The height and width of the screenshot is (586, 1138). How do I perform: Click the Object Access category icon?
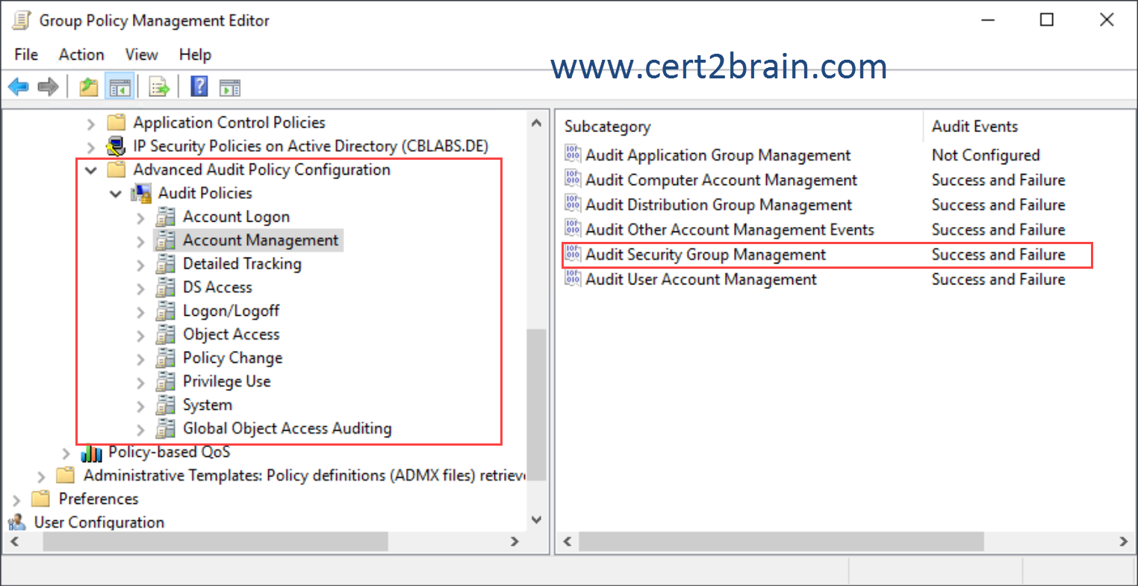pyautogui.click(x=165, y=334)
